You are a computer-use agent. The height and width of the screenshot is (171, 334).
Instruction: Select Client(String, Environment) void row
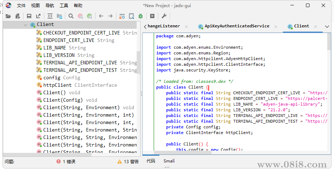(85, 107)
